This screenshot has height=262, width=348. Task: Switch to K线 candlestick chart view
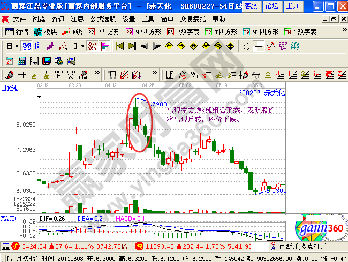click(x=73, y=32)
